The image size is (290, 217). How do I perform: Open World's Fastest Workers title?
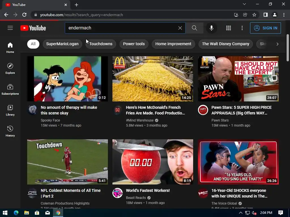pos(148,190)
